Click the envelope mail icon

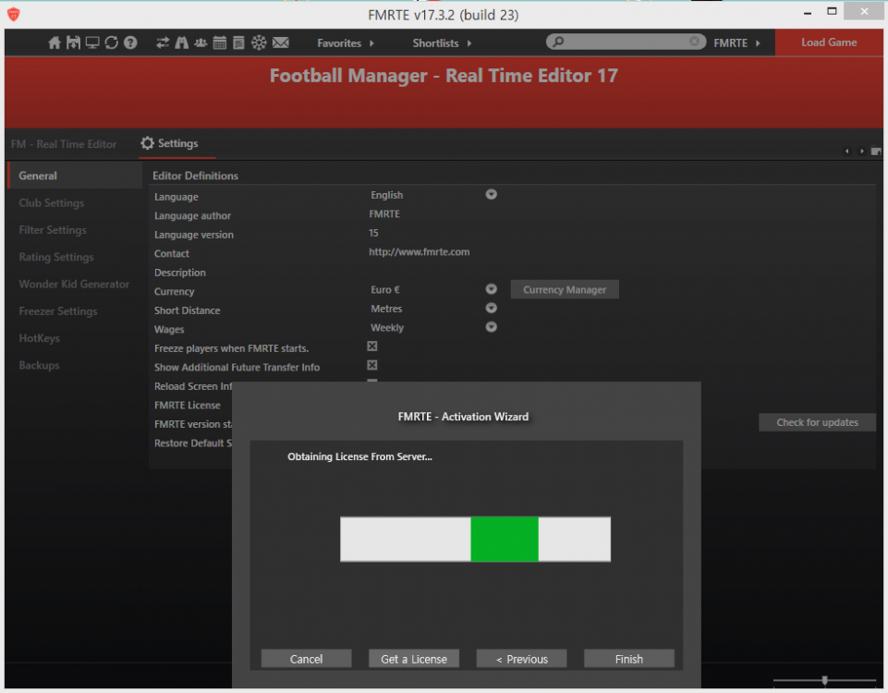pos(281,43)
